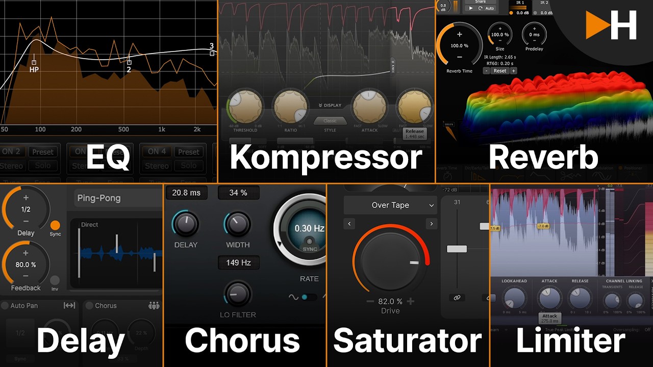This screenshot has width=653, height=367.
Task: Click minus on the Feedback 80.0 % knob
Action: [x=26, y=276]
